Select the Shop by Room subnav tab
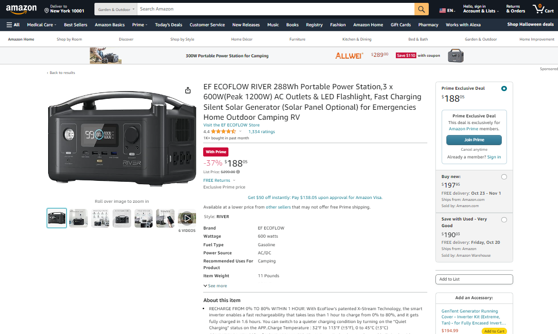This screenshot has height=334, width=558. point(70,40)
